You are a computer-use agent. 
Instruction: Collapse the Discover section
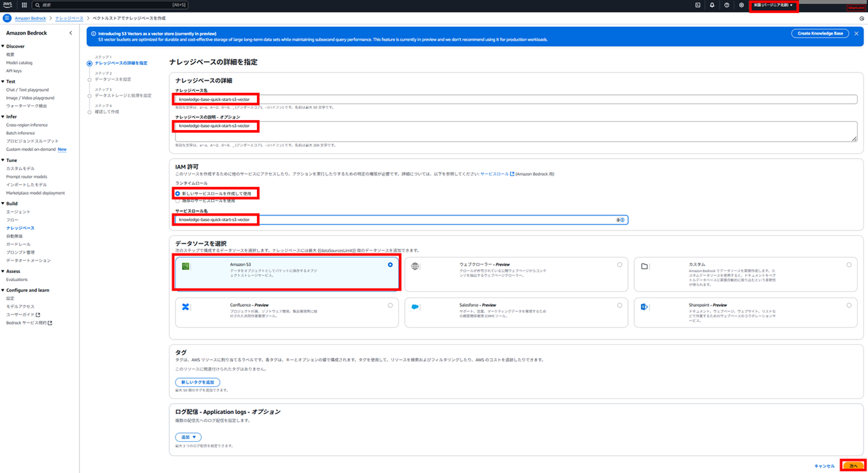point(3,46)
